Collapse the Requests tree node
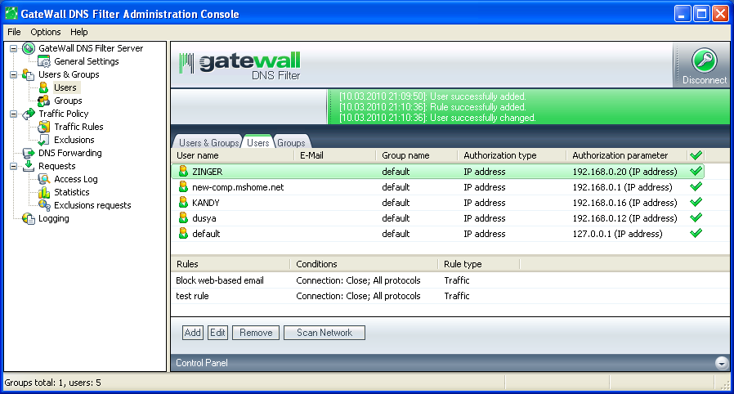734x394 pixels. click(x=14, y=166)
